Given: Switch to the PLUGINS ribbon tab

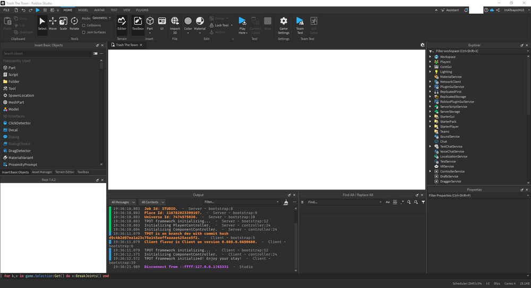Looking at the screenshot, I should (x=142, y=10).
